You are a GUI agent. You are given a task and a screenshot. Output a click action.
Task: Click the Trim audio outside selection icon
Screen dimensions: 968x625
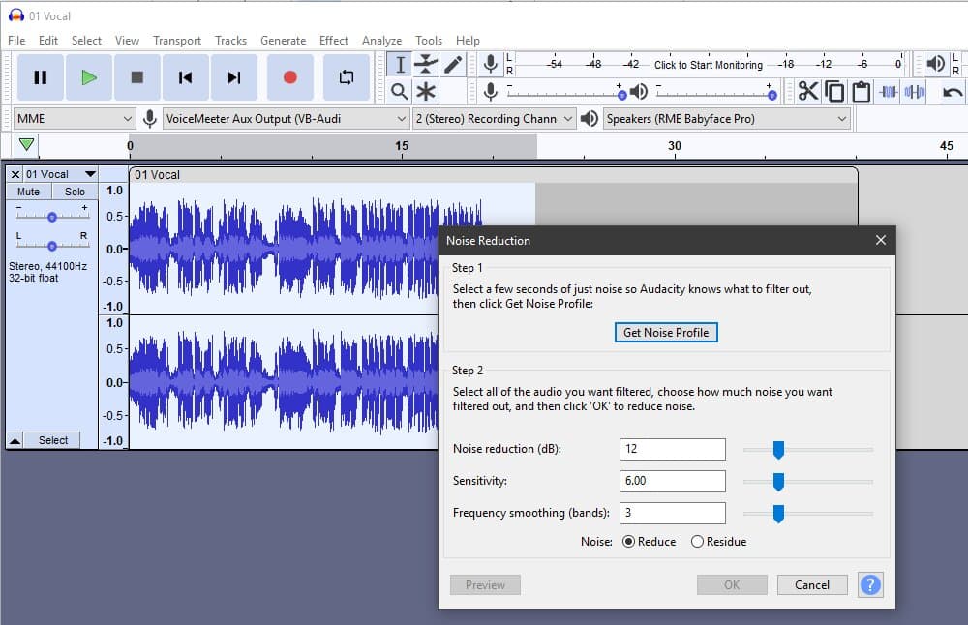click(x=889, y=91)
